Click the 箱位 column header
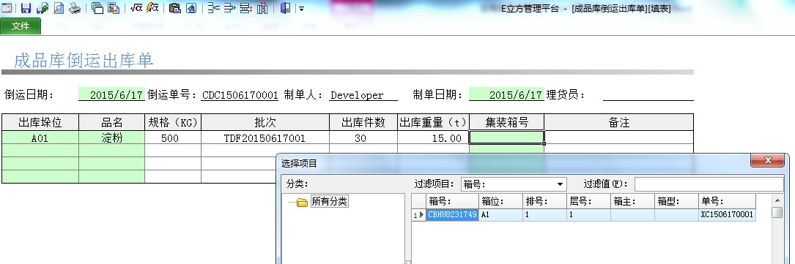795x264 pixels. click(500, 201)
